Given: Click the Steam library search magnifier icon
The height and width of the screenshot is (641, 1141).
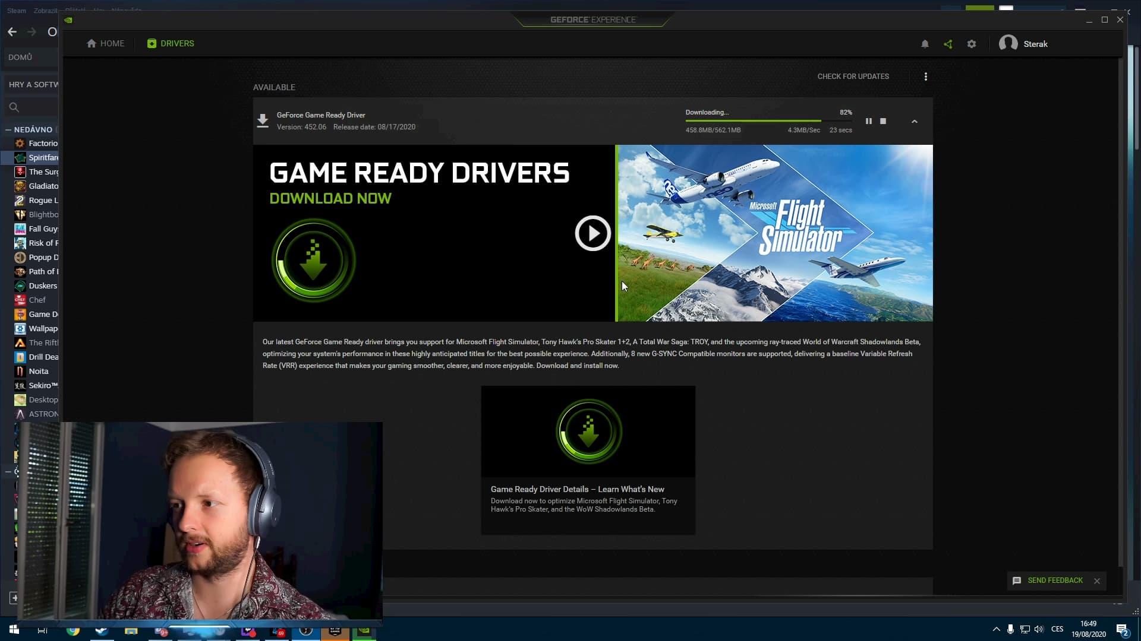Looking at the screenshot, I should 14,107.
